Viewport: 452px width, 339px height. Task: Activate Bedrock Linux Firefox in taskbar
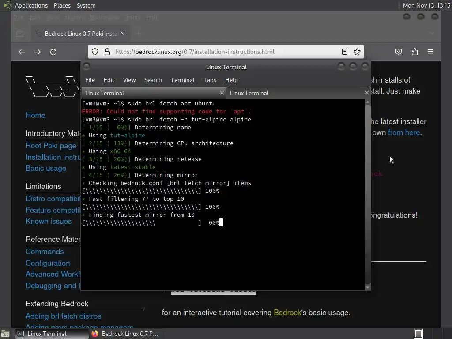coord(125,334)
